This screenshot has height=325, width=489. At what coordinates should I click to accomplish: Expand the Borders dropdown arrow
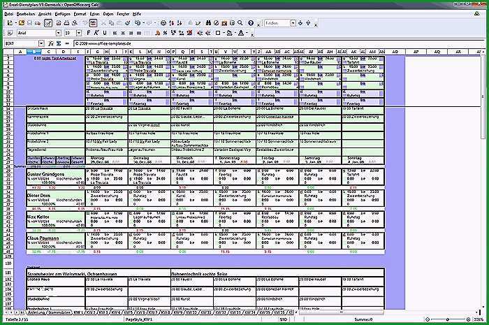click(x=224, y=33)
